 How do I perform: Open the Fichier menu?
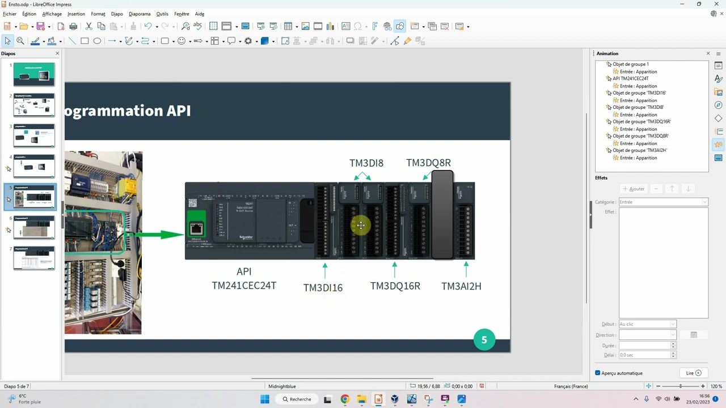click(x=10, y=14)
